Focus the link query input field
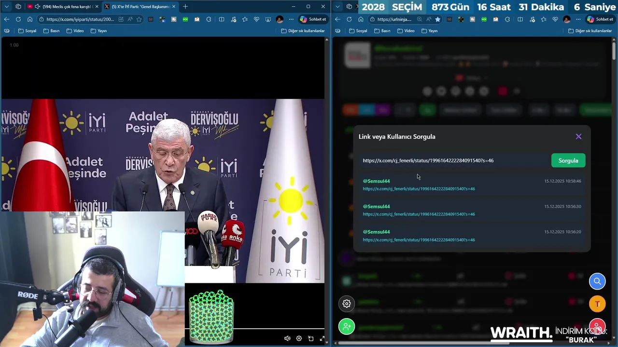Image resolution: width=618 pixels, height=347 pixels. click(x=454, y=160)
